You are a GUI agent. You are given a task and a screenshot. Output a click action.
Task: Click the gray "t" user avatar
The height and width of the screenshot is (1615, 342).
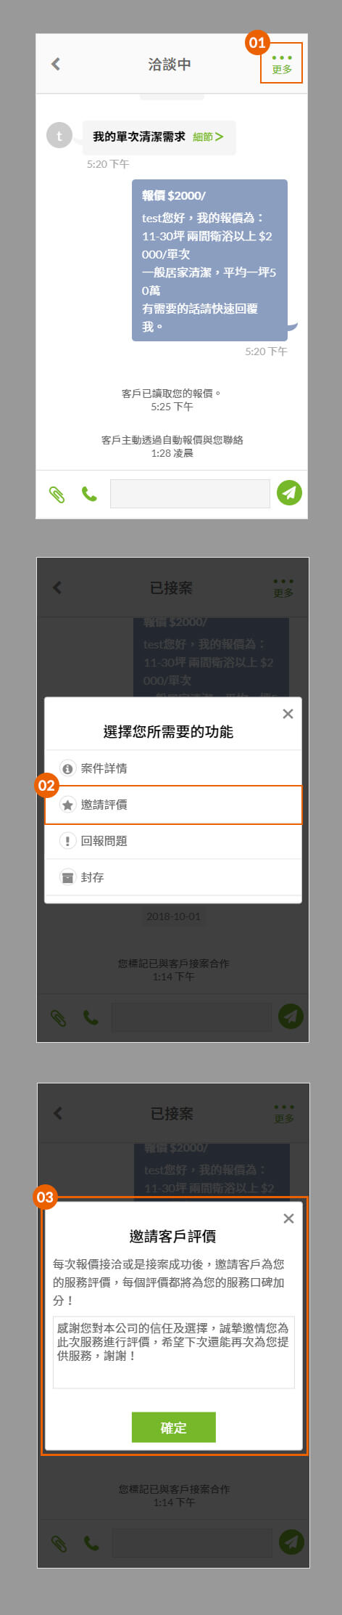tap(59, 135)
